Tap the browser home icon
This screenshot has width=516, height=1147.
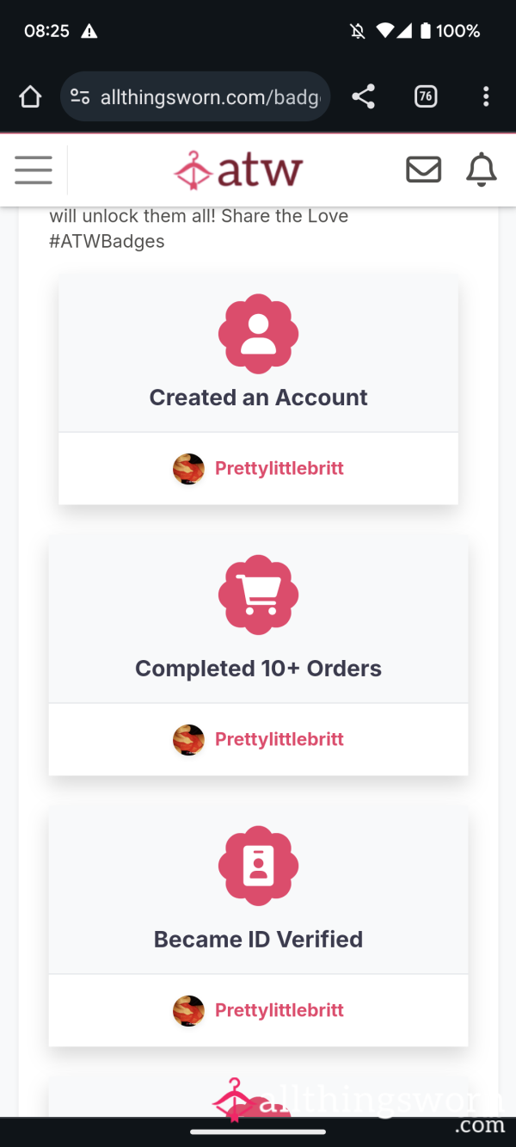(x=30, y=97)
